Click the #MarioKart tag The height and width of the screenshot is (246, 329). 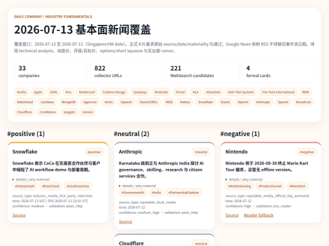(297, 186)
